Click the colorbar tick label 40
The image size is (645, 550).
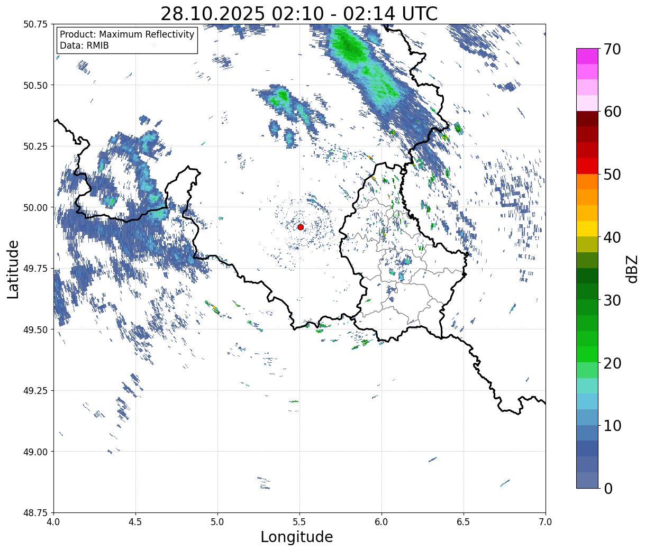tap(612, 237)
